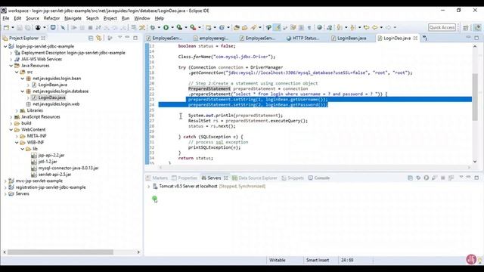Image resolution: width=484 pixels, height=272 pixels.
Task: Click the External Tools run icon
Action: 193,27
